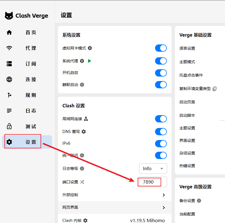Toggle the 系统代理 switch
Viewport: 225px width, 223px height.
tap(161, 61)
